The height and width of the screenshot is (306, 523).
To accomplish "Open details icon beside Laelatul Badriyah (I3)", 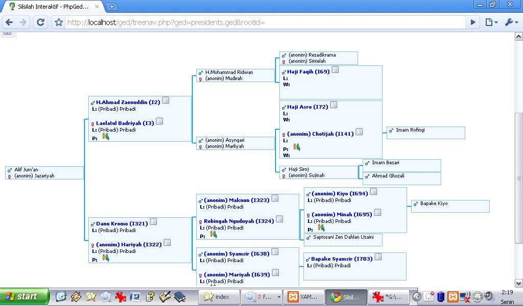I will 159,121.
